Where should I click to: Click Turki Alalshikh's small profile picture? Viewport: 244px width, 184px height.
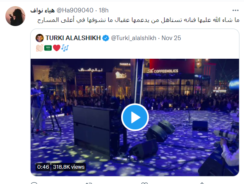click(x=40, y=38)
